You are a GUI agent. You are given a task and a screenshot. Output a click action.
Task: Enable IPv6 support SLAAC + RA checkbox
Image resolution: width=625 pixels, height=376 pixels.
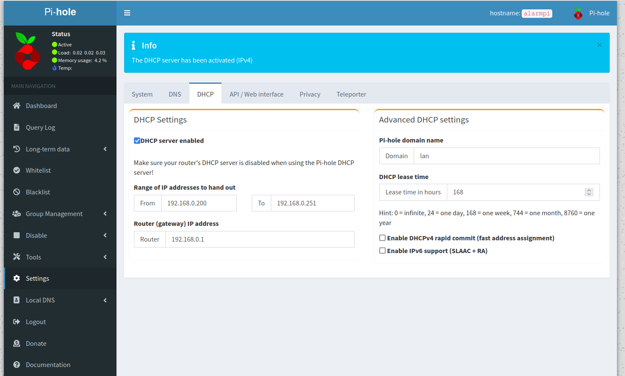tap(382, 251)
